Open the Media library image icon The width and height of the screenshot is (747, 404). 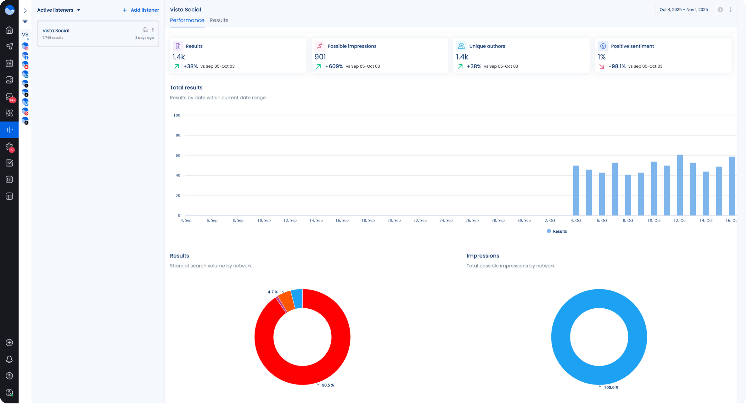(9, 80)
